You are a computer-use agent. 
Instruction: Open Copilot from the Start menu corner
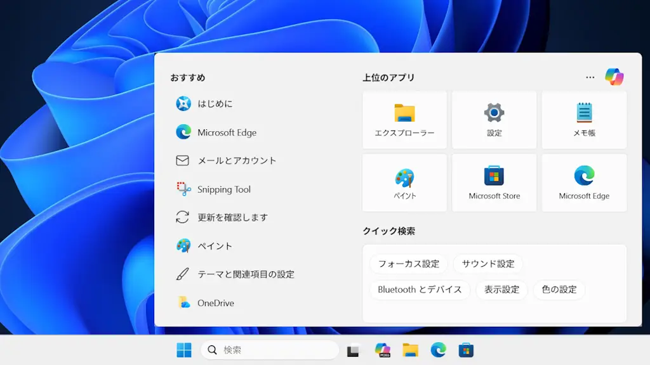614,77
